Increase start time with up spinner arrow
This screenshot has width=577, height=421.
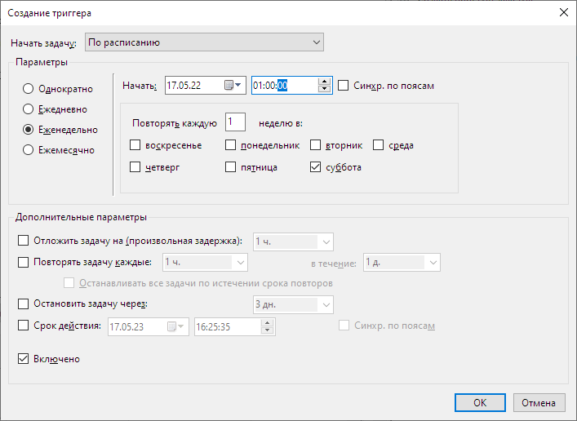[324, 82]
